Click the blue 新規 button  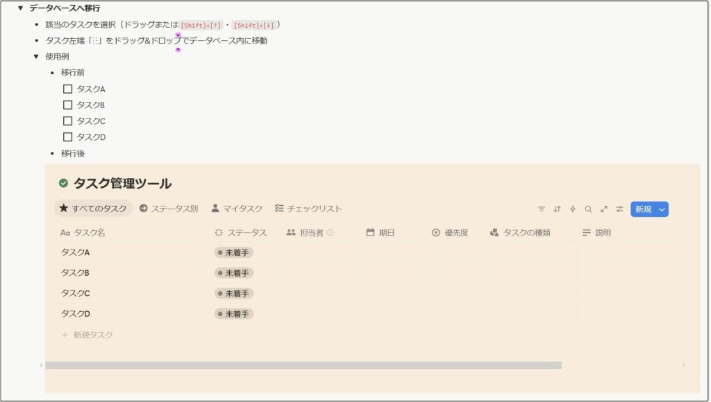643,209
